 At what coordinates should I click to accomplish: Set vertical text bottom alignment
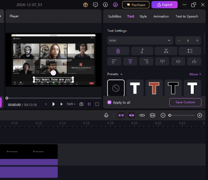tap(194, 61)
